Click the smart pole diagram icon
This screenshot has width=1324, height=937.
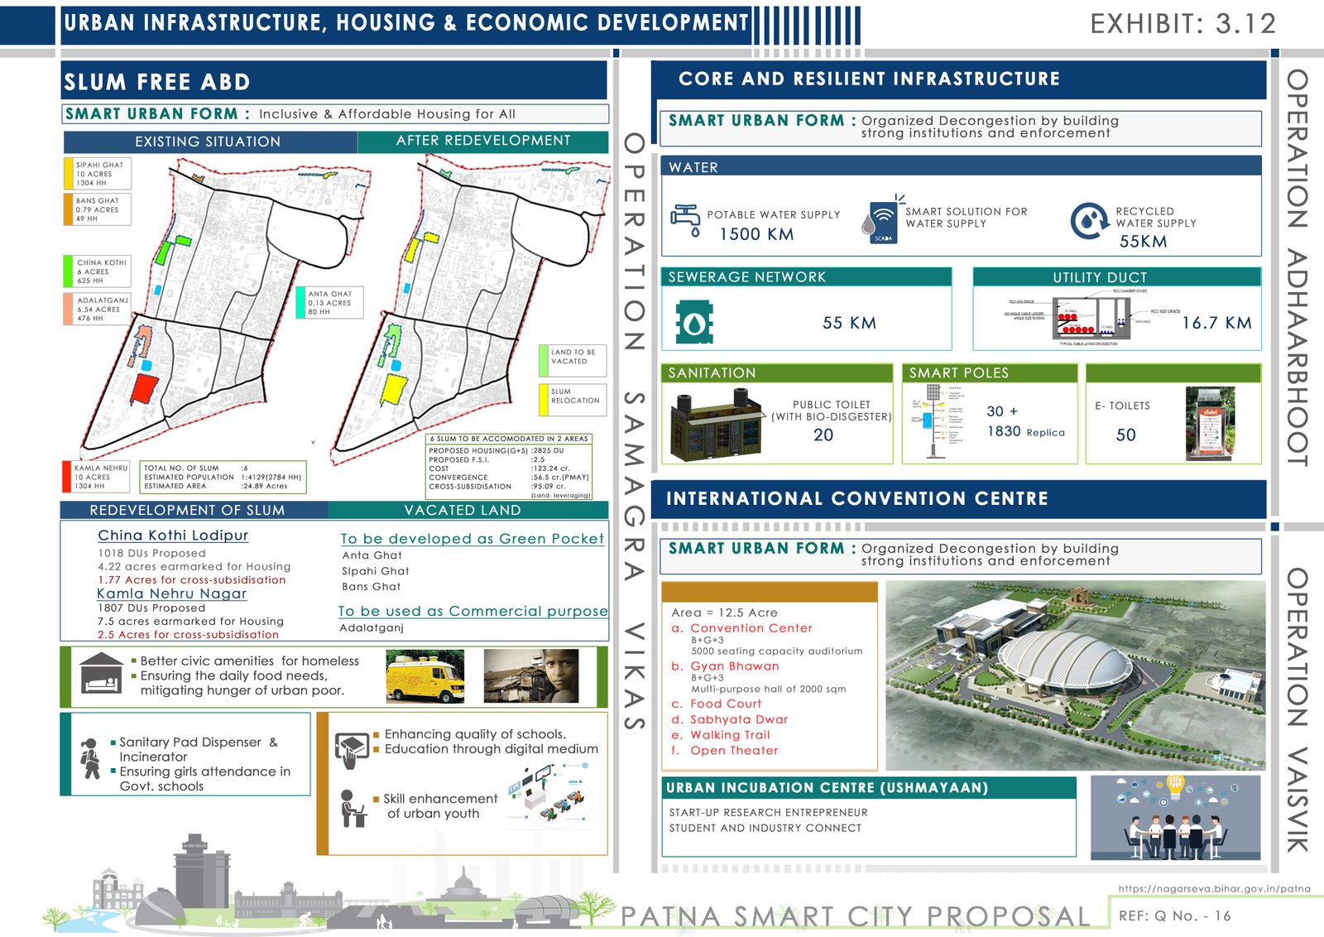(935, 414)
